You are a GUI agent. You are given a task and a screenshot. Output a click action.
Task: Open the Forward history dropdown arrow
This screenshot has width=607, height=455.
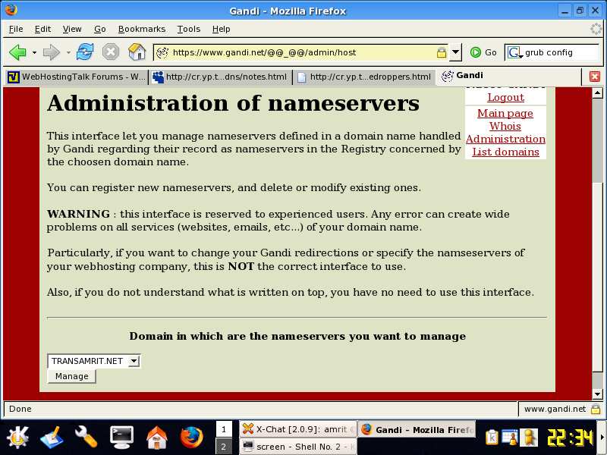point(68,52)
